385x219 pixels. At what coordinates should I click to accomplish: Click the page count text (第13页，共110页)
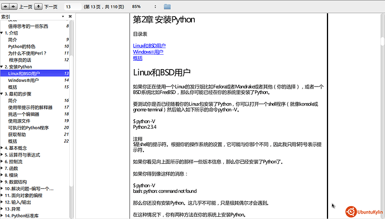tap(104, 7)
